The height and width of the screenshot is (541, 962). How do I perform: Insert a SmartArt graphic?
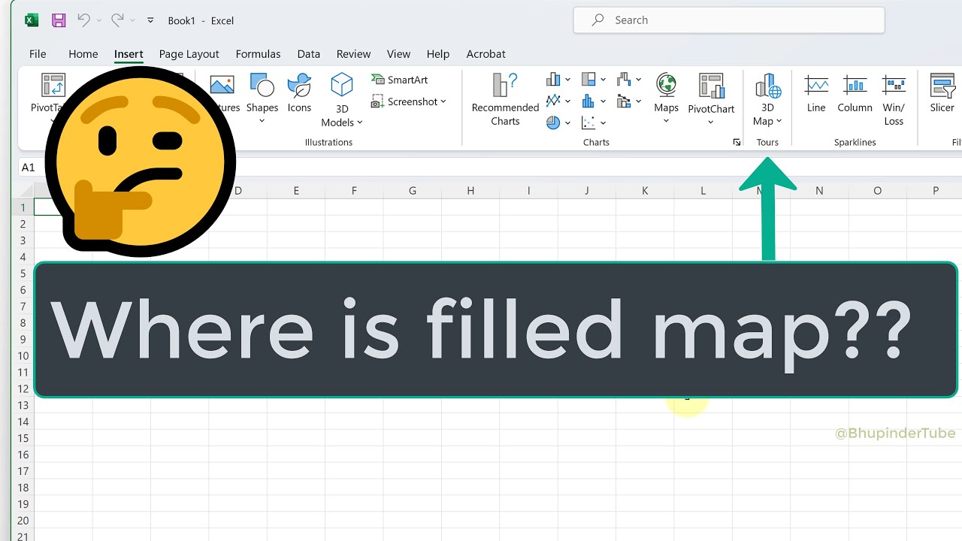coord(400,80)
